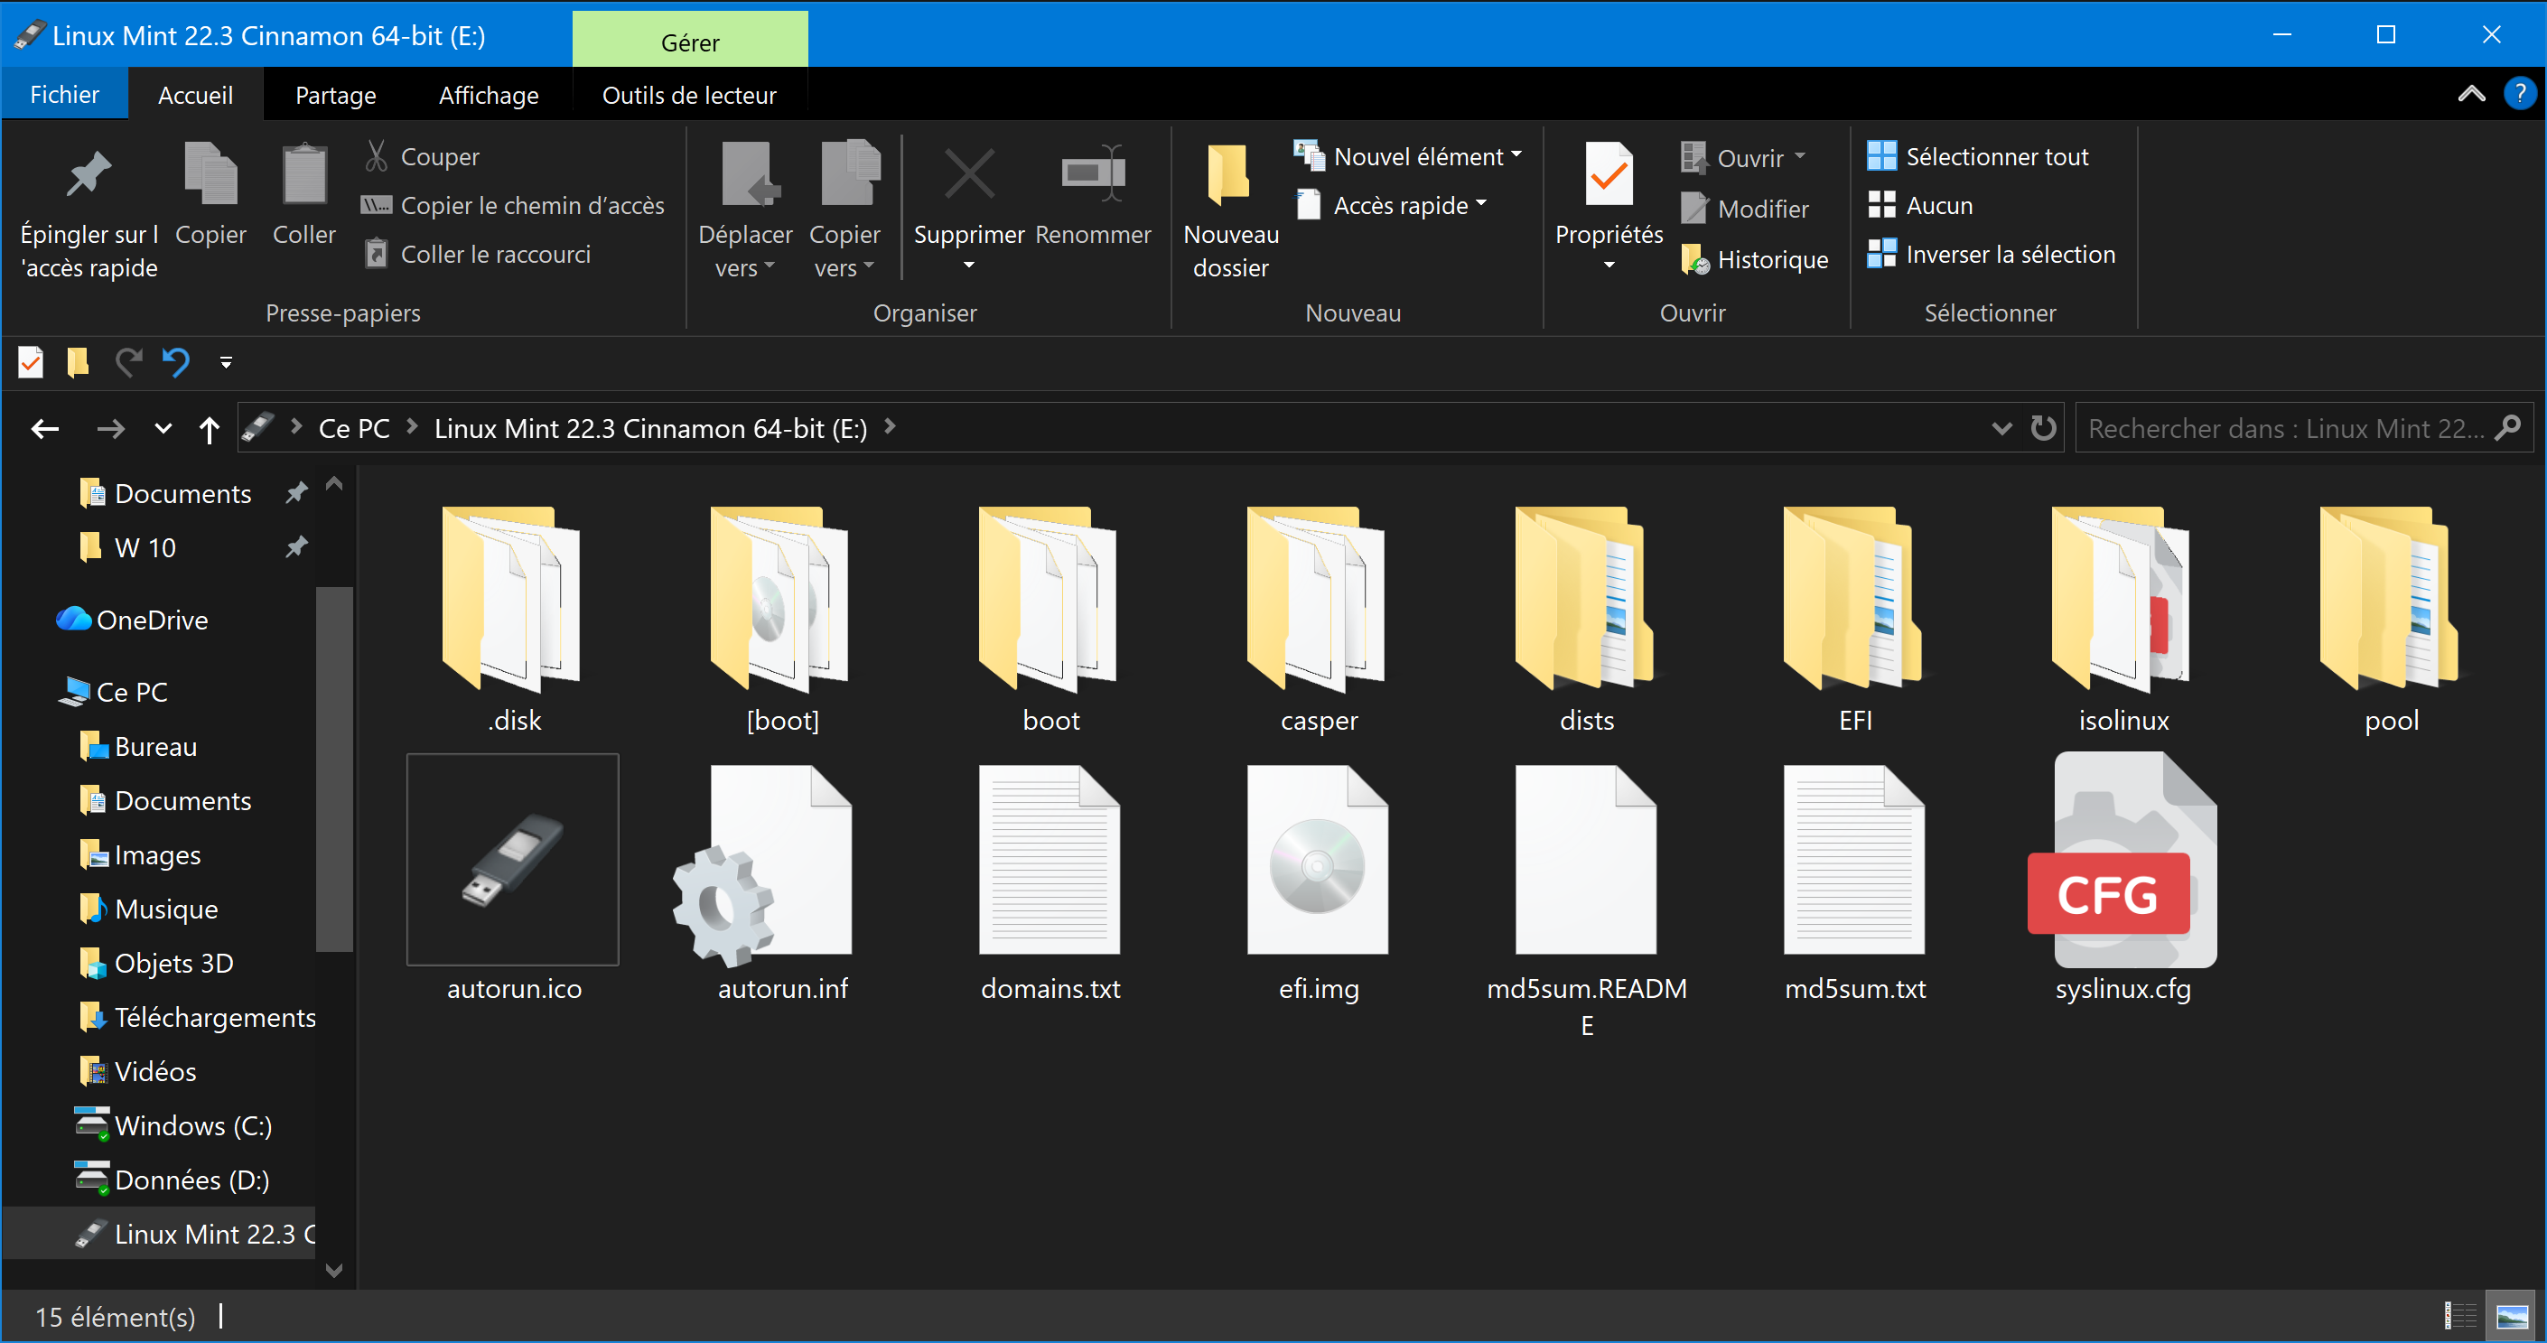Open the Windows (C:) drive
Screen dimensions: 2547x1343
tap(173, 1124)
